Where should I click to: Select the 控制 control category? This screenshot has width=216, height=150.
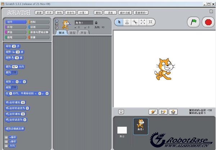pyautogui.click(x=39, y=22)
